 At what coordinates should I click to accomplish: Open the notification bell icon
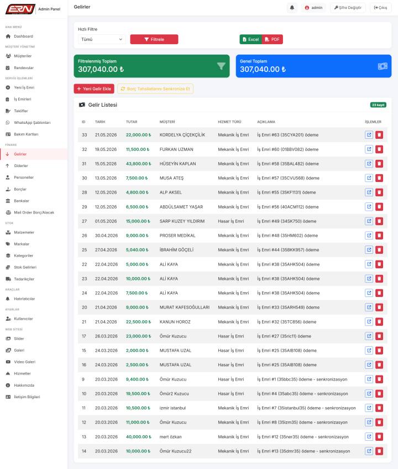click(x=292, y=8)
